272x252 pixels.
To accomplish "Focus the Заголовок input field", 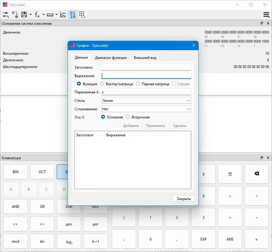I will point(146,67).
